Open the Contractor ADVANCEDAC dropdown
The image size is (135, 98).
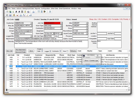[x=61, y=28]
